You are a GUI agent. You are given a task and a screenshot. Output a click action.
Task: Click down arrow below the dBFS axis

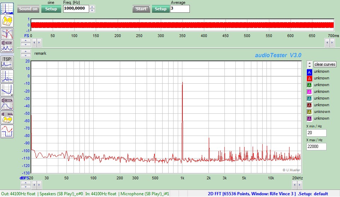(x=26, y=187)
